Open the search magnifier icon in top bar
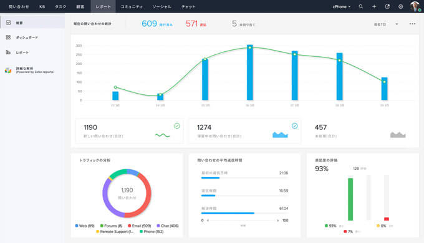This screenshot has height=243, width=424. tap(361, 6)
